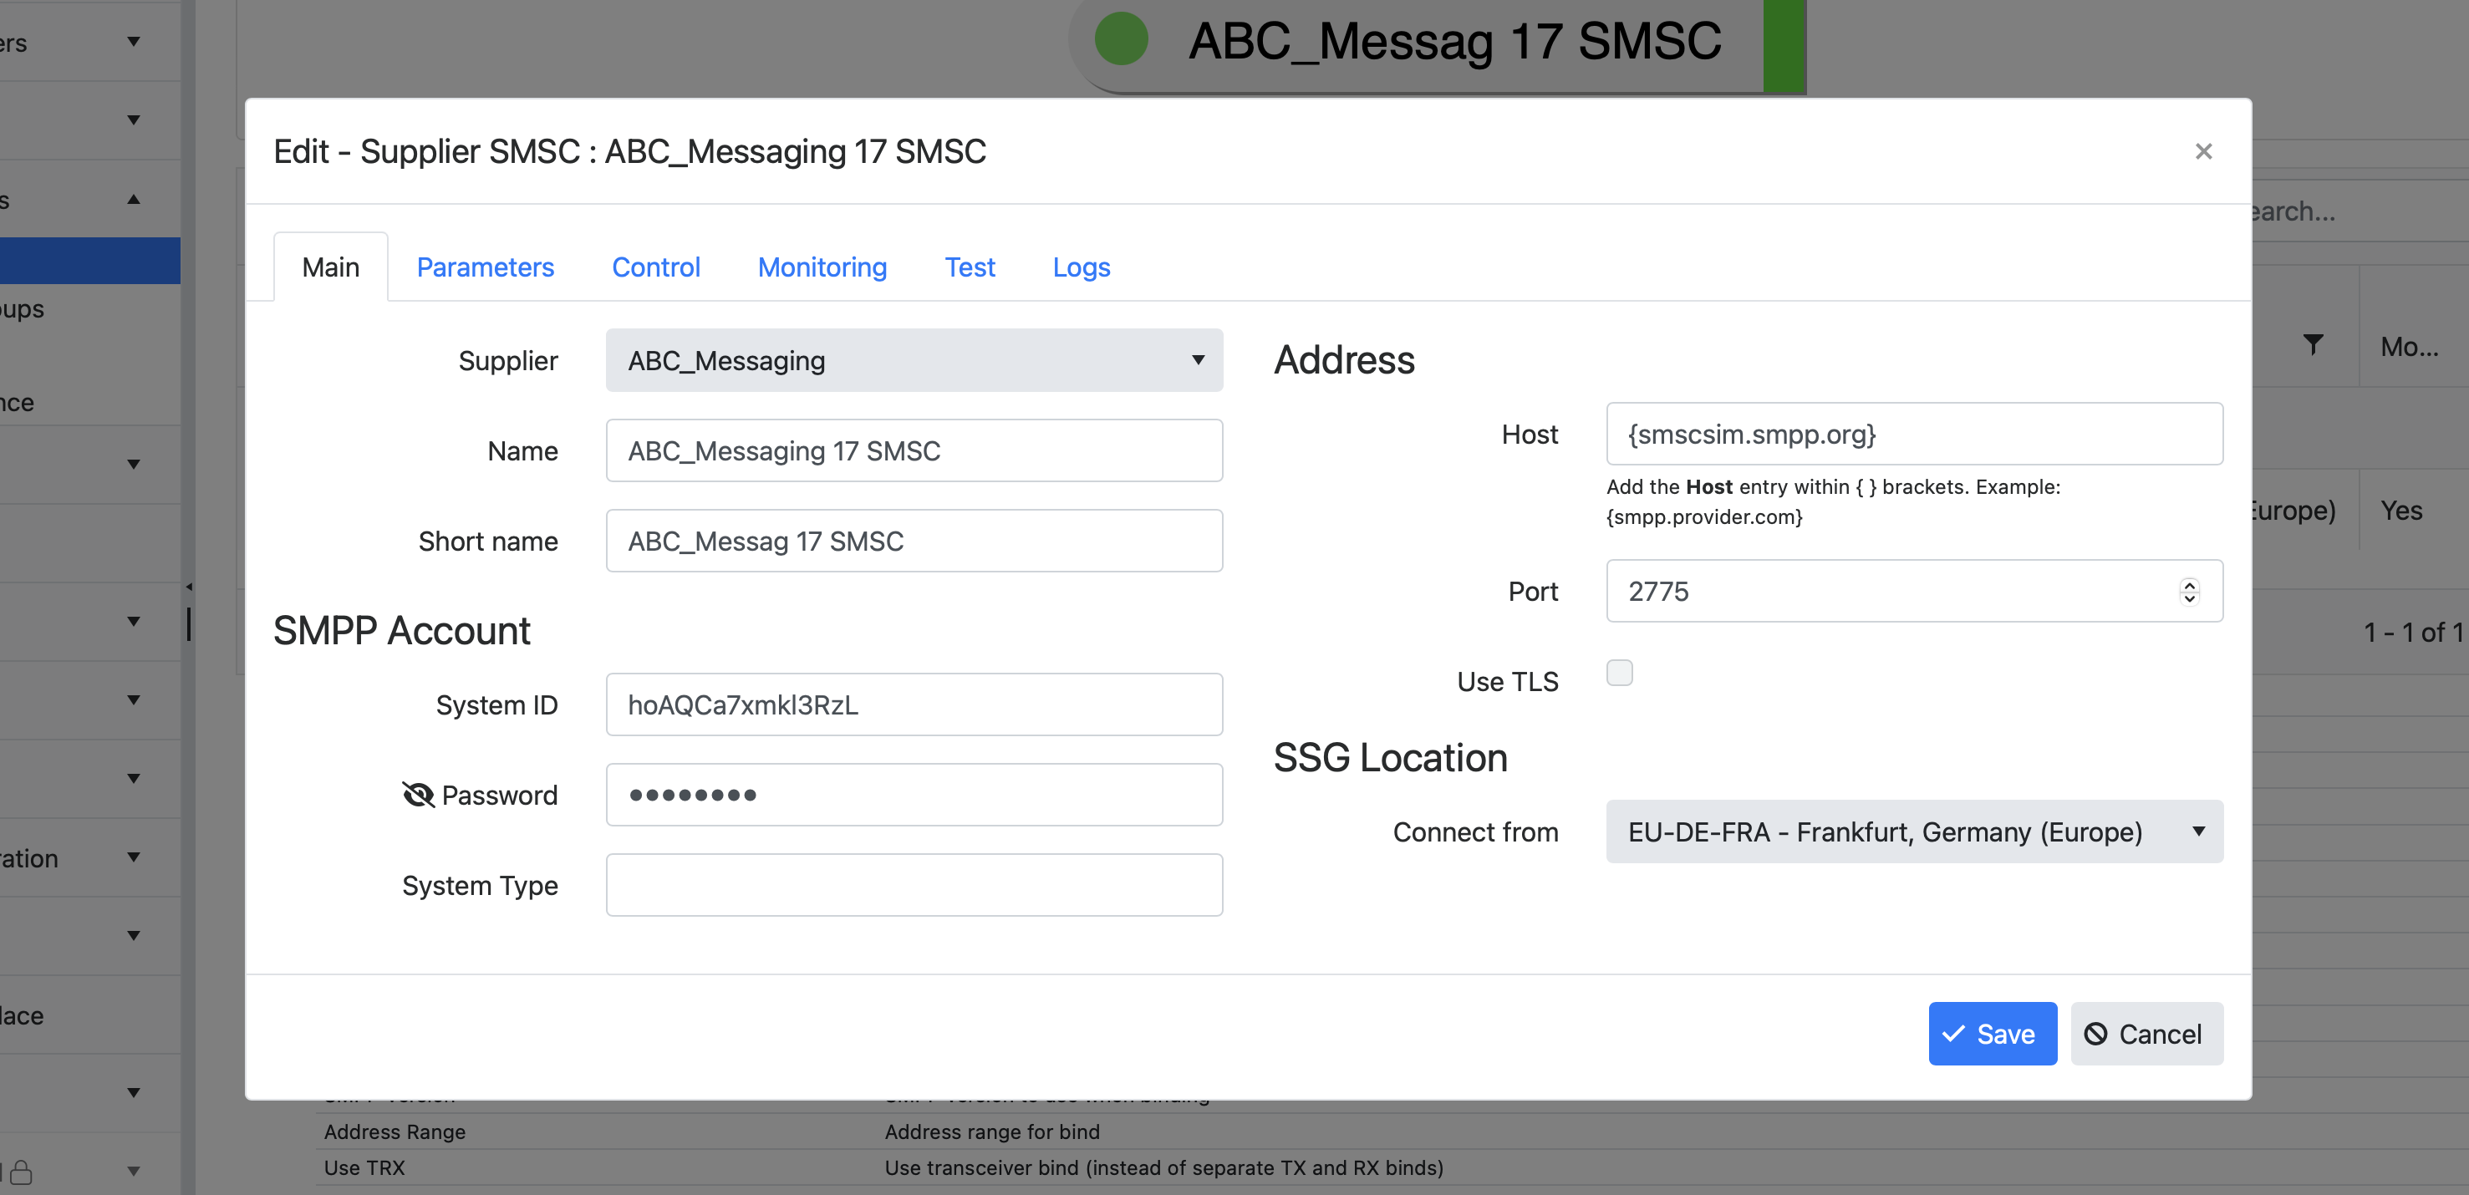
Task: Click the save checkmark icon
Action: click(x=1959, y=1033)
